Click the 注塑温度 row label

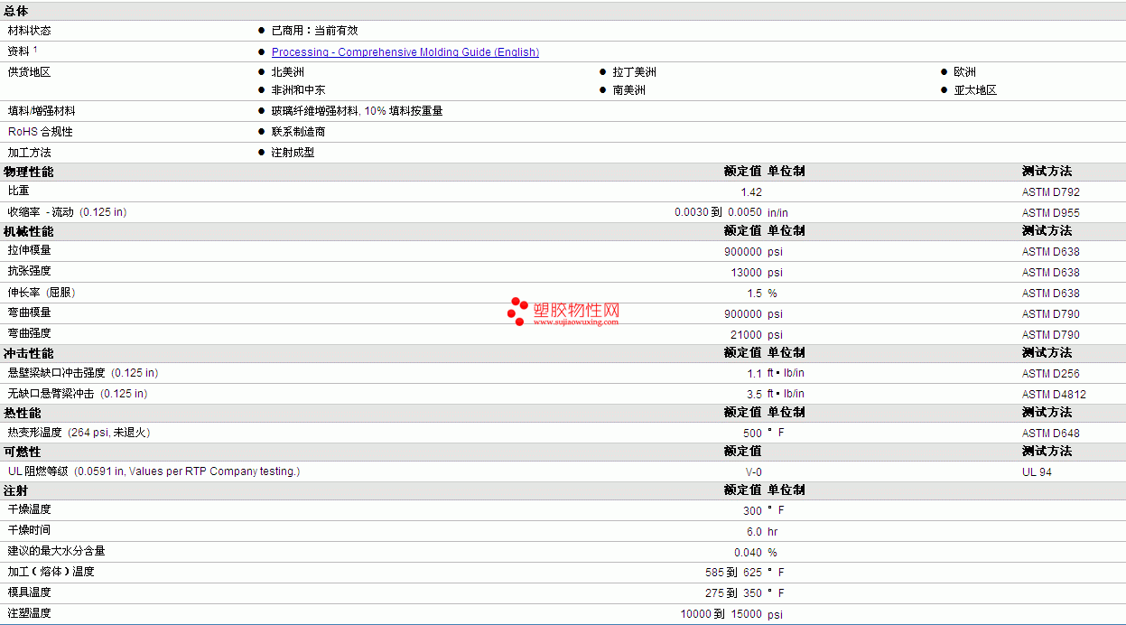tap(29, 613)
